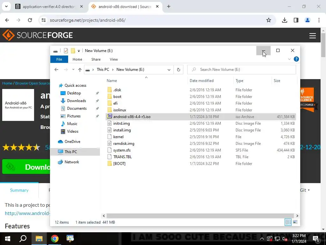Click the Search New Volume (E:) field
This screenshot has height=245, width=326.
(x=242, y=70)
